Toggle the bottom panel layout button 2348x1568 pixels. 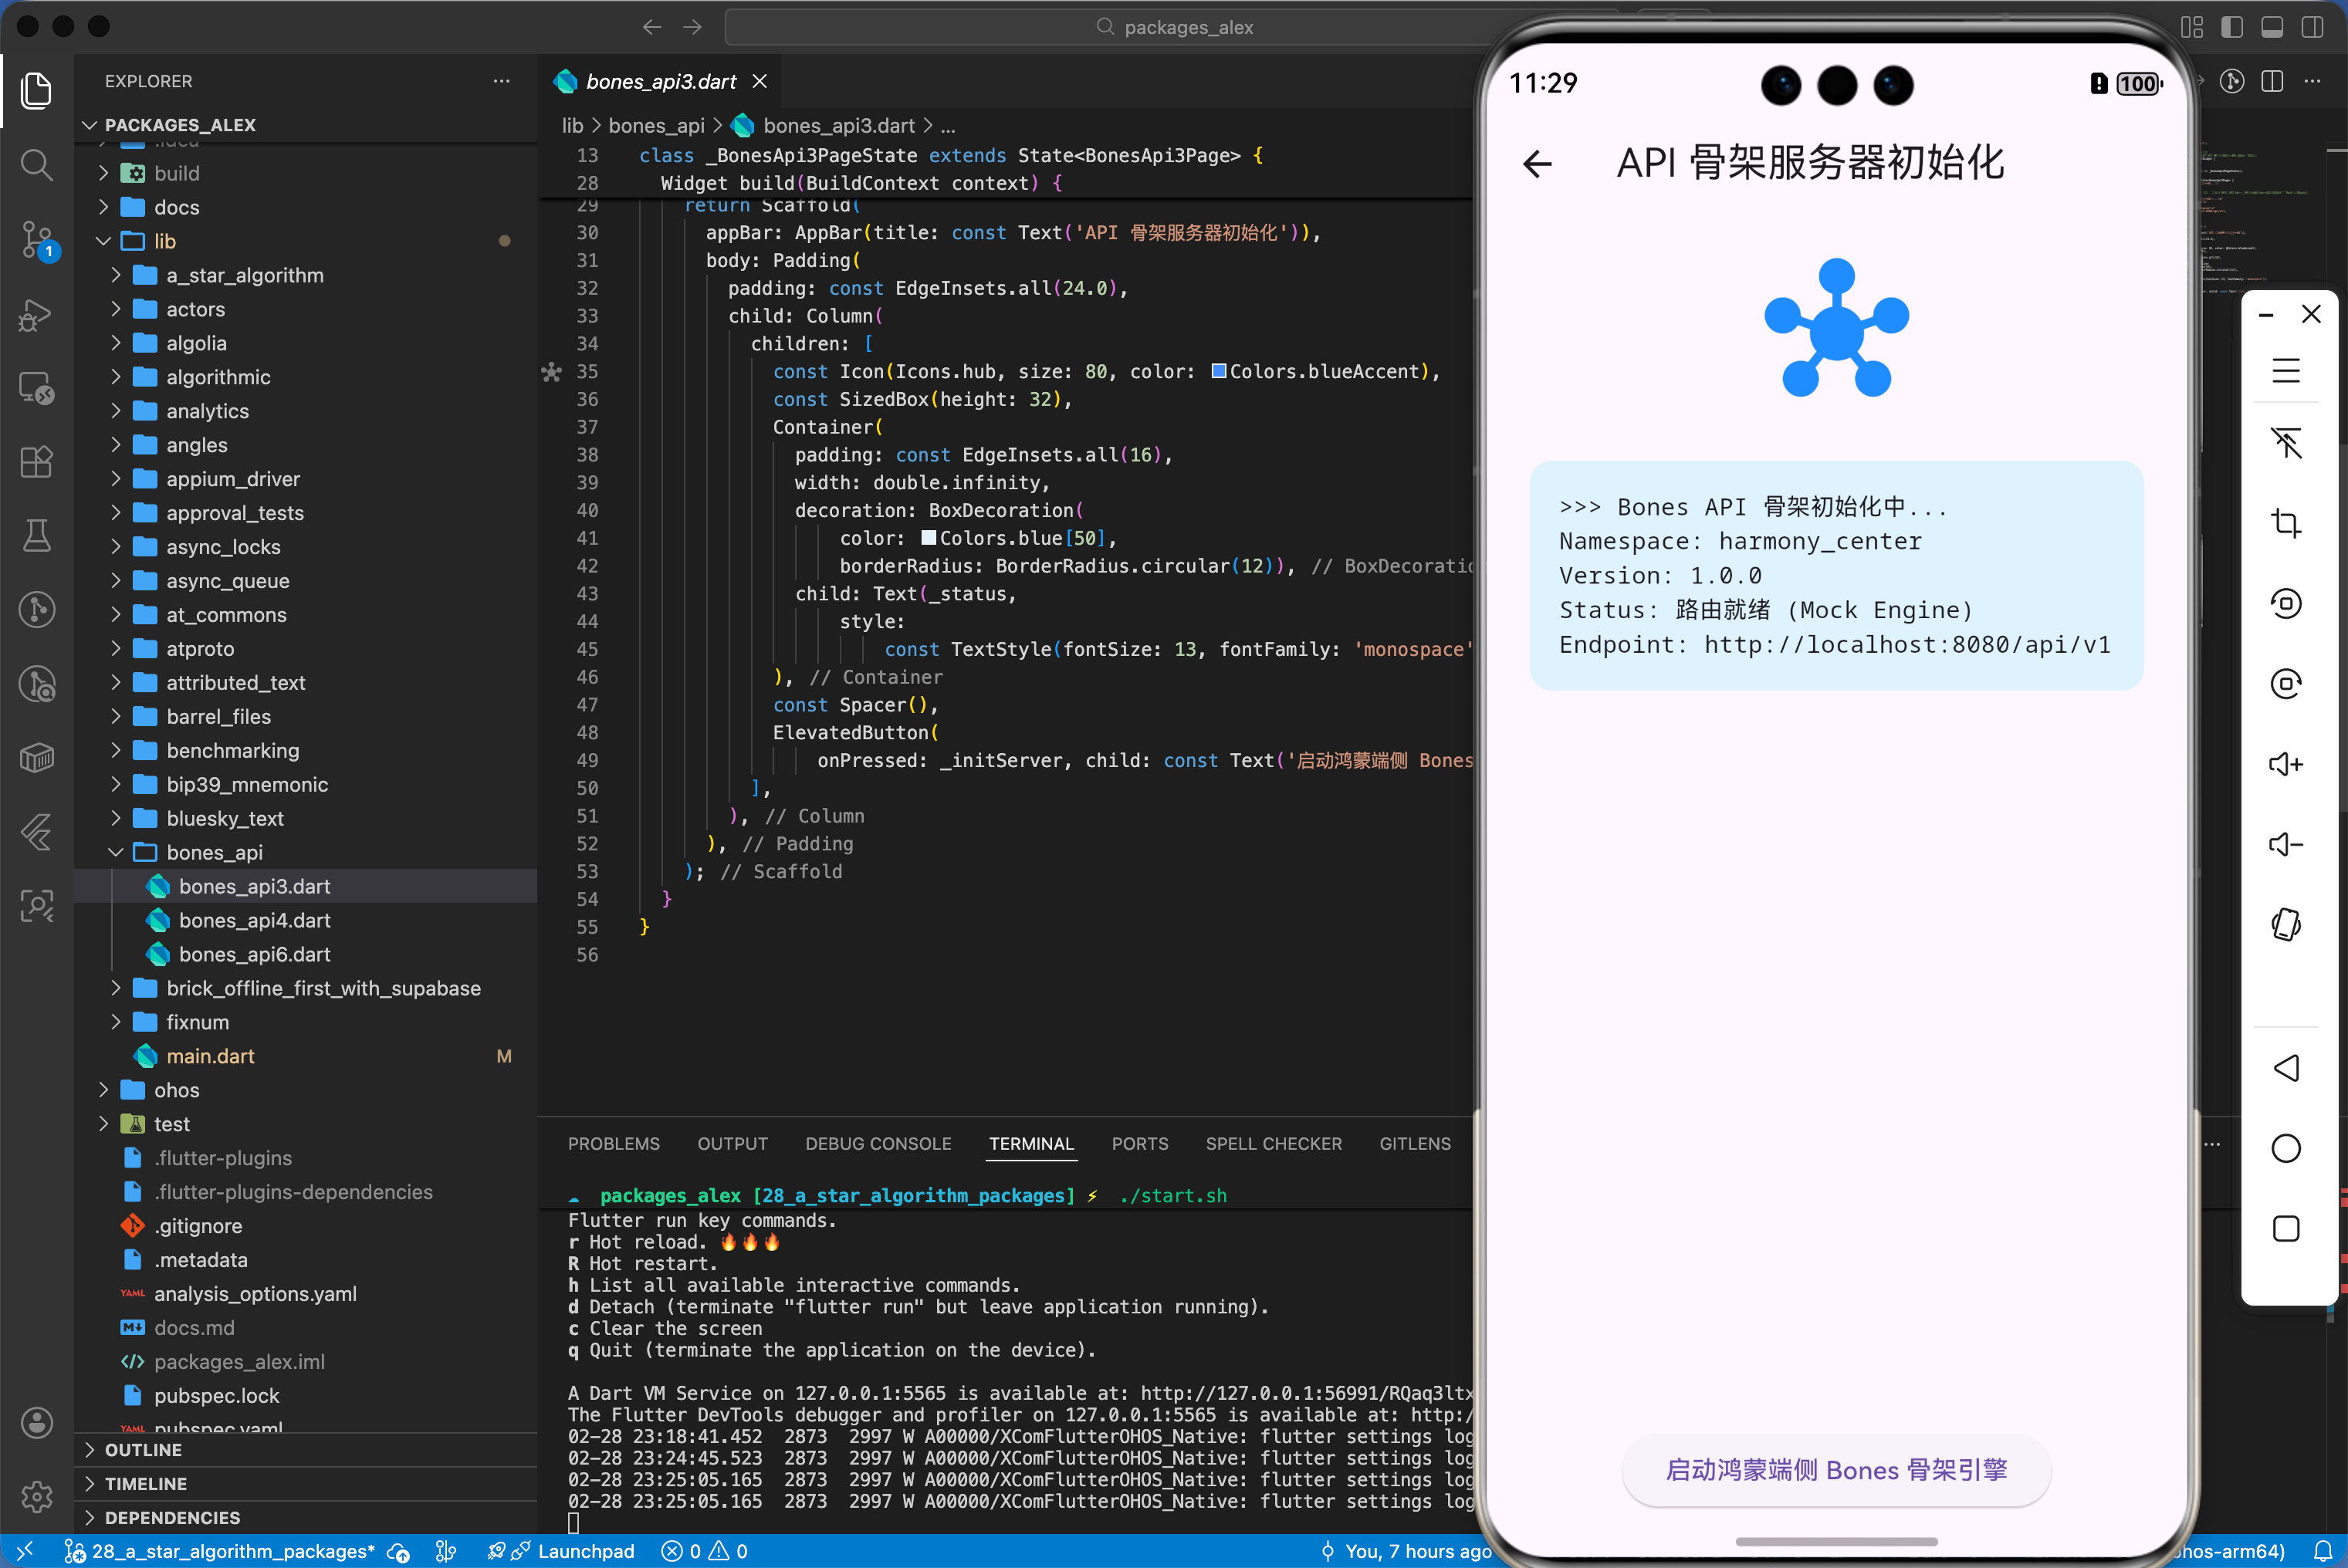2272,27
